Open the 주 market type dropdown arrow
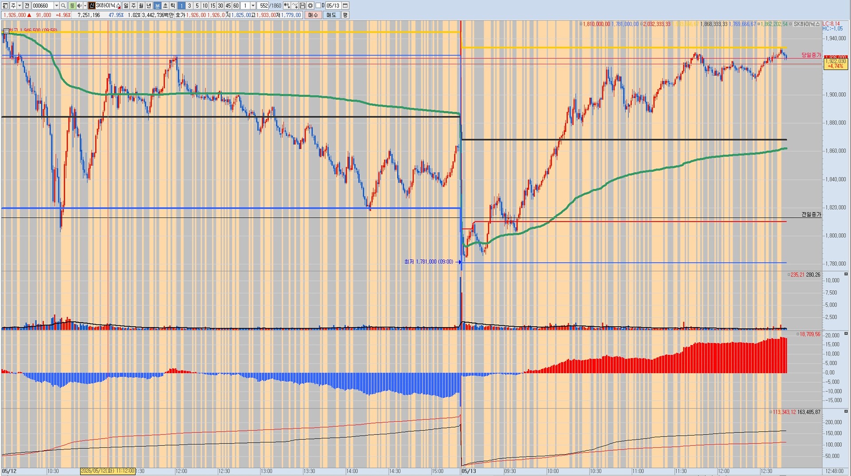Screen dimensions: 851x476 tap(20, 6)
